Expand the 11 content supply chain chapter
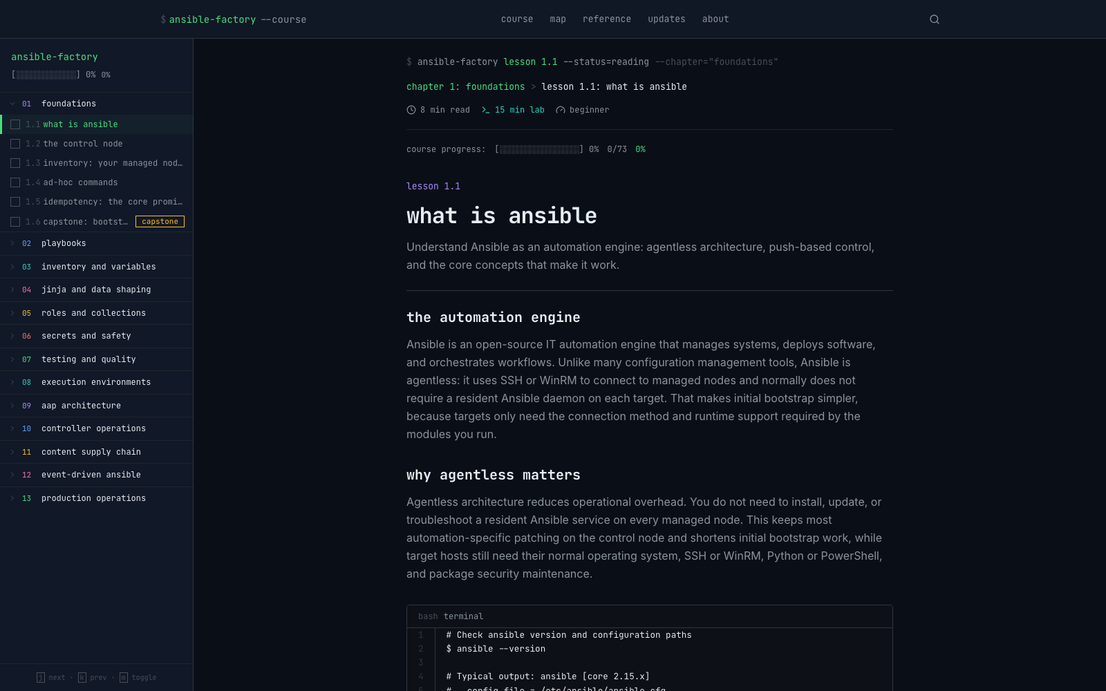 (x=96, y=452)
